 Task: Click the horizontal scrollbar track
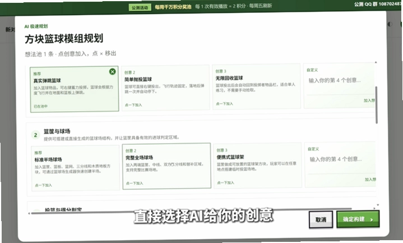pyautogui.click(x=192, y=210)
